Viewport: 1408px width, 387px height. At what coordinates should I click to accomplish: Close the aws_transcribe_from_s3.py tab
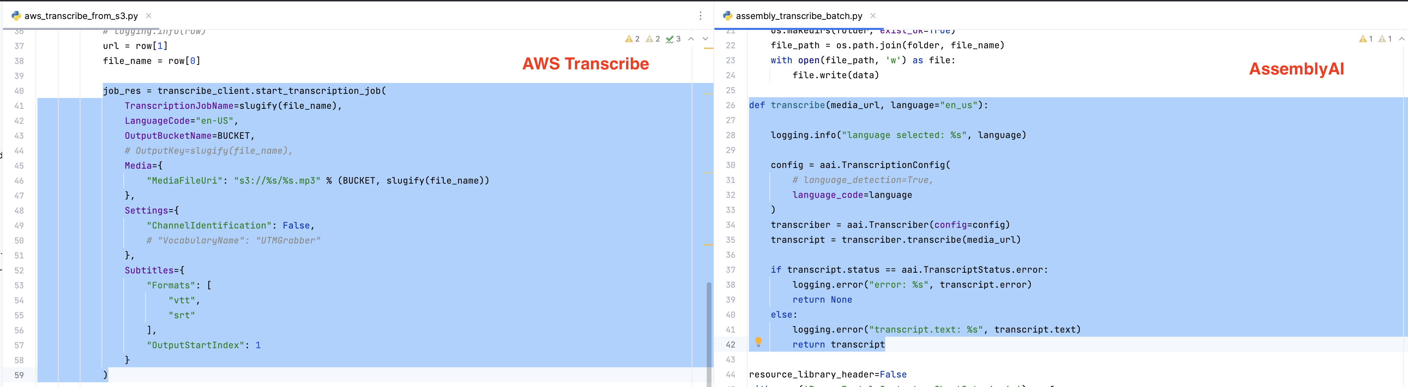(x=148, y=16)
